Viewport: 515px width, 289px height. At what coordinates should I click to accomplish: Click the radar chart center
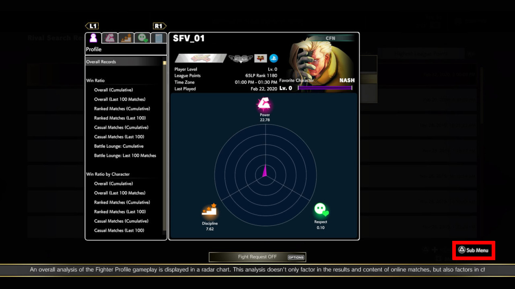pyautogui.click(x=265, y=174)
